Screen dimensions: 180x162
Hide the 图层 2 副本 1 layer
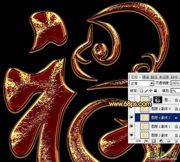[x=132, y=126]
